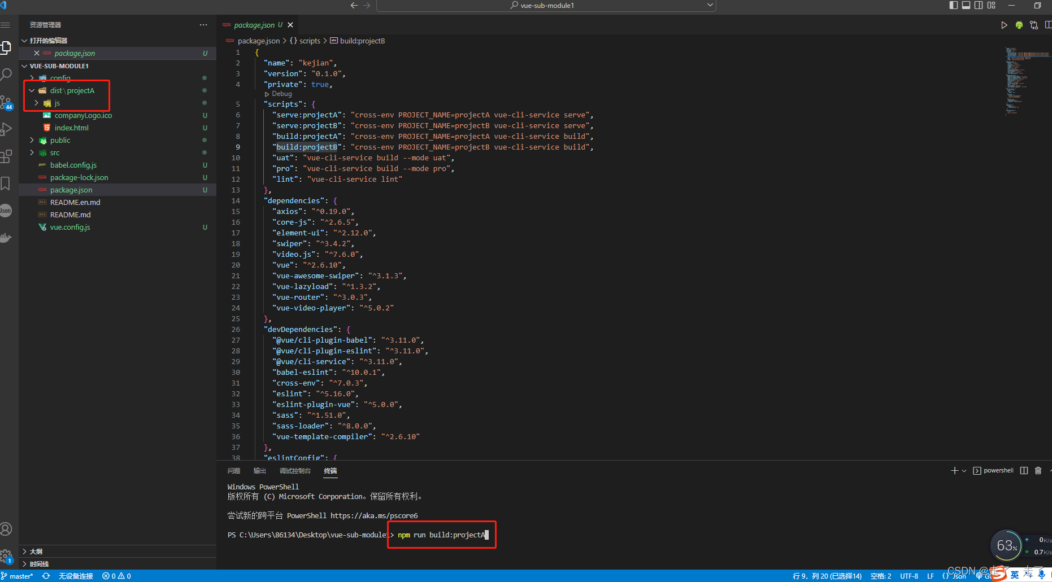This screenshot has width=1052, height=582.
Task: Switch to the Terminal panel tab
Action: [331, 471]
